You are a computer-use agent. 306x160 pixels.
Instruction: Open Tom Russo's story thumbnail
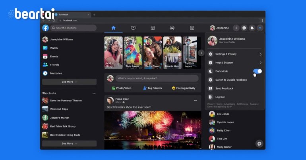(133, 53)
